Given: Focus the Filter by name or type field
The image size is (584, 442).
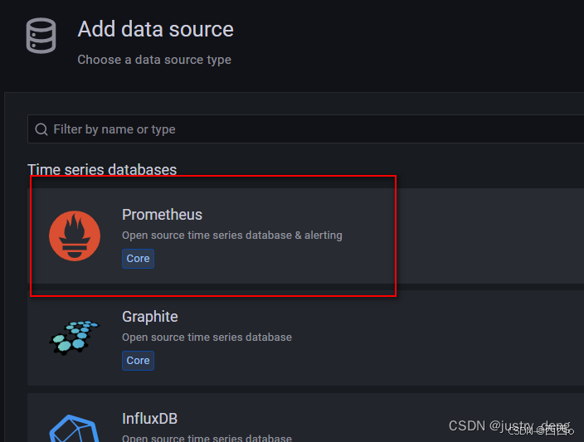Looking at the screenshot, I should point(306,129).
